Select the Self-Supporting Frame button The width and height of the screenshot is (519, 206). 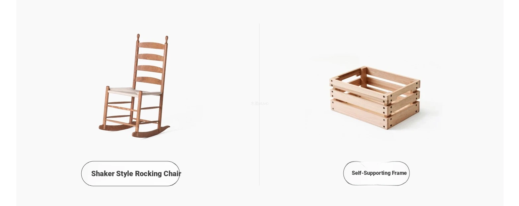point(376,173)
